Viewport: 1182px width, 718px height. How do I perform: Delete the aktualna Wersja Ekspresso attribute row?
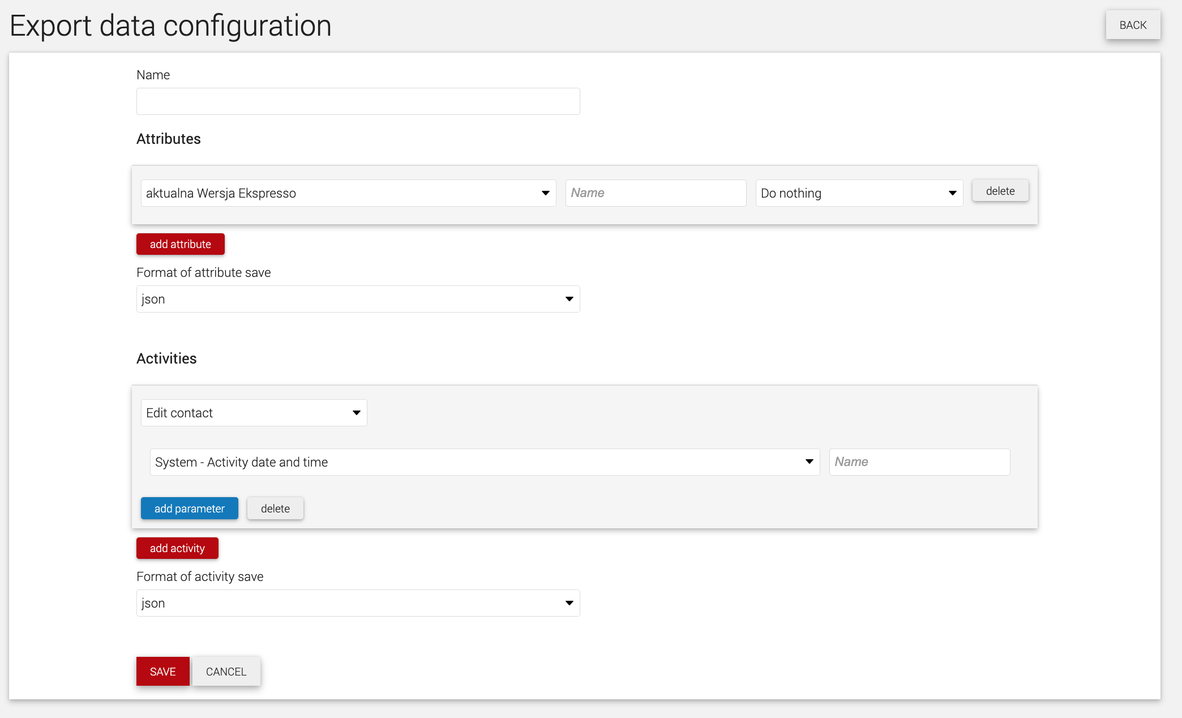1000,191
